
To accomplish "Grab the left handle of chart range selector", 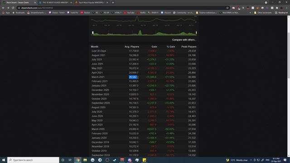I will point(93,33).
